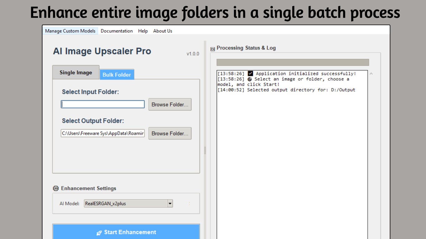Click the progress bar above the log
Image resolution: width=426 pixels, height=239 pixels.
click(293, 62)
